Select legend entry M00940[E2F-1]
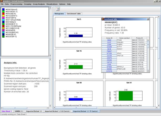 pyautogui.click(x=12, y=24)
